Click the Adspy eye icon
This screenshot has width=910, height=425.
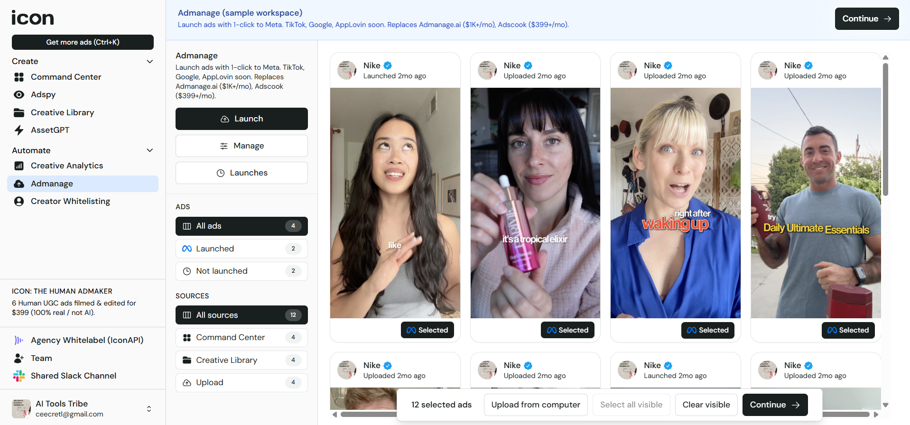19,94
